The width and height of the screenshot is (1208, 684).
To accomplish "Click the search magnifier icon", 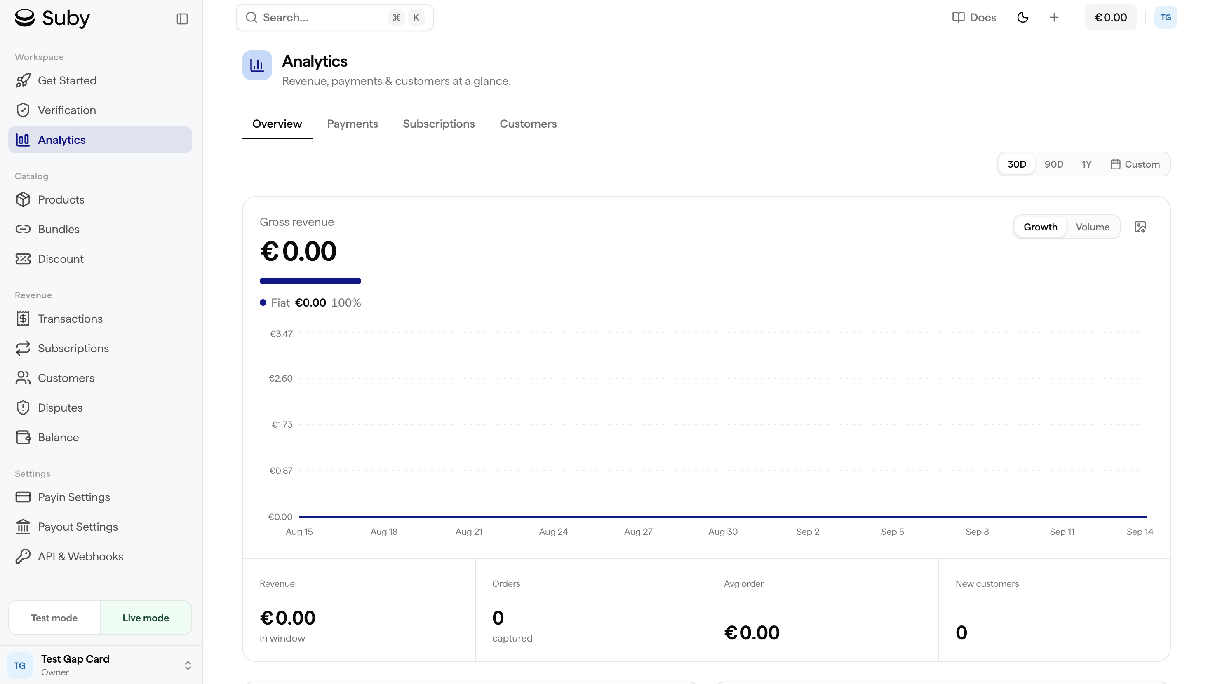I will pos(251,17).
